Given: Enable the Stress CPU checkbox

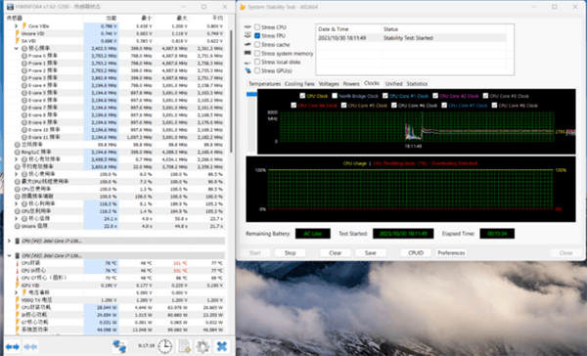Looking at the screenshot, I should 257,27.
